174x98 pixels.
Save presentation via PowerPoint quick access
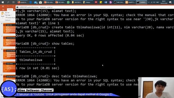click(x=3, y=6)
